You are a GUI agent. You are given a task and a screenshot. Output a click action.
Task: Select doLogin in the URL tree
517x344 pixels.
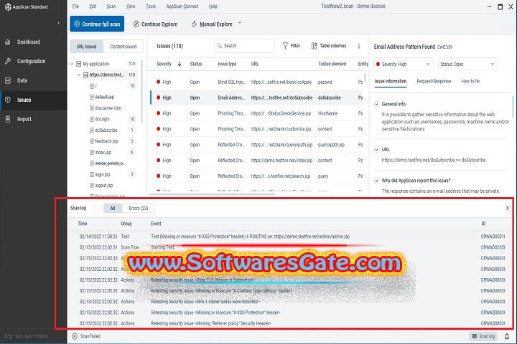pos(102,119)
